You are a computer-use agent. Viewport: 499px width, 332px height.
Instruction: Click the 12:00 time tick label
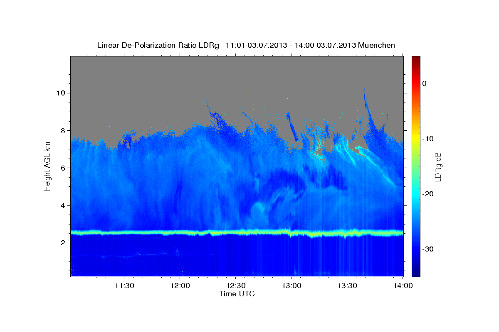[180, 286]
